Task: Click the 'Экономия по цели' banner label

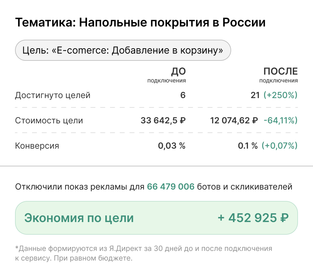Action: (x=79, y=218)
